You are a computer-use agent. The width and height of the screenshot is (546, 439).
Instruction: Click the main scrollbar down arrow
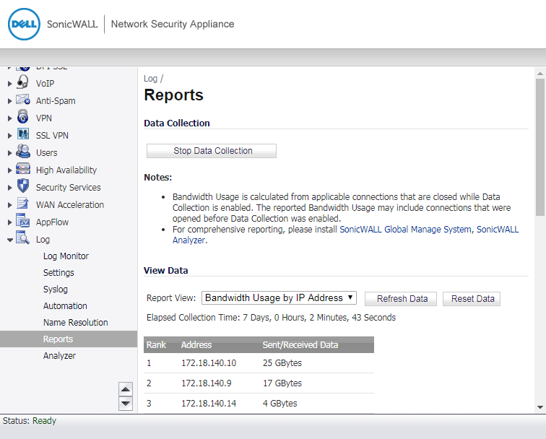tap(540, 407)
